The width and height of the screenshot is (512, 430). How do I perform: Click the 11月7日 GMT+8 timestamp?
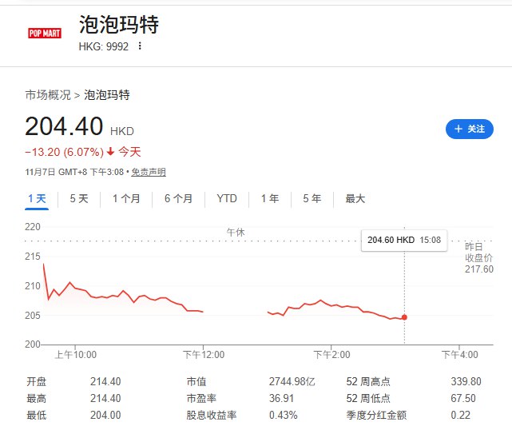click(74, 172)
